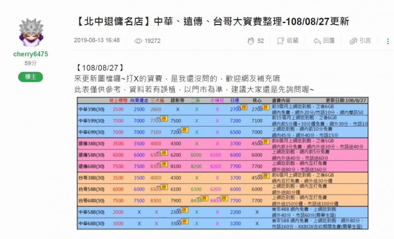
Task: Click the line 來更新圖檔囉
Action: pos(177,79)
